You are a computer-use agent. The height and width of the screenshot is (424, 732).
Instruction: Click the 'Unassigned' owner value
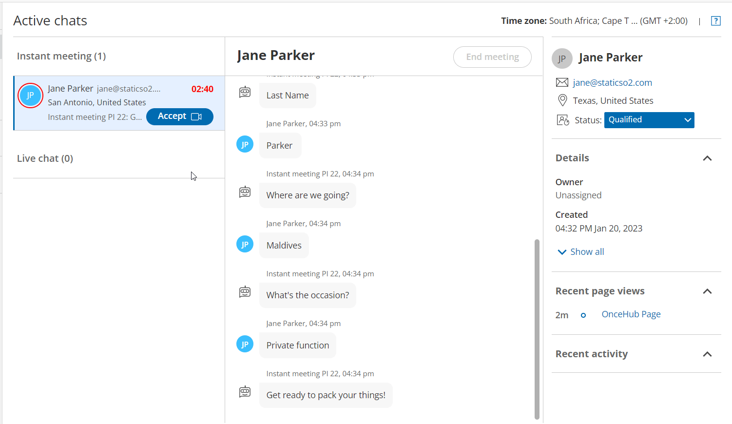click(x=578, y=195)
